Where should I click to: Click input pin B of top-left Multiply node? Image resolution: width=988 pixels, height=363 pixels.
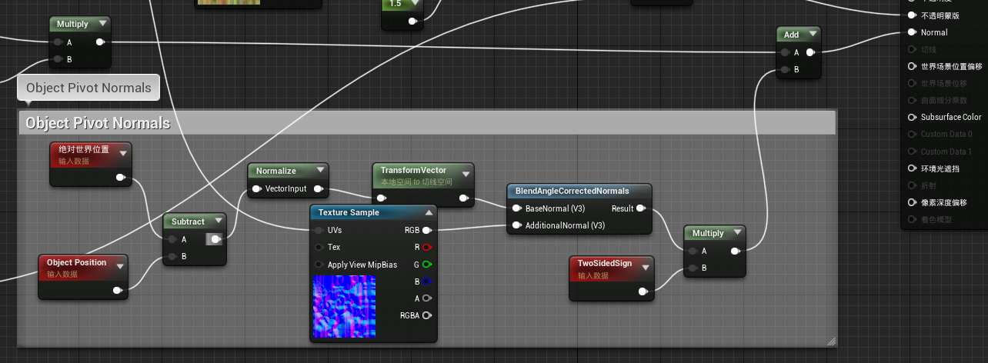tap(58, 58)
